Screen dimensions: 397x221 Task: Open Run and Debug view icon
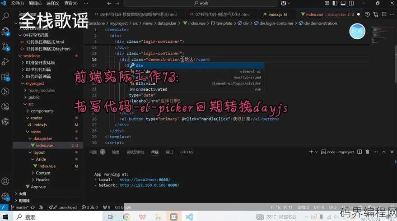(x=5, y=61)
